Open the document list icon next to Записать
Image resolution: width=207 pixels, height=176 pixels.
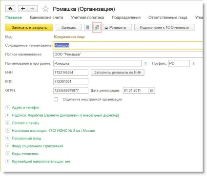coord(87,27)
